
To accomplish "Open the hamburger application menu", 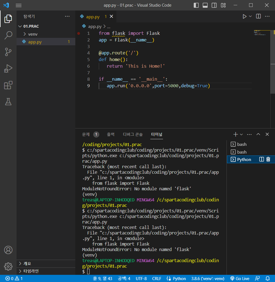I will coord(18,5).
